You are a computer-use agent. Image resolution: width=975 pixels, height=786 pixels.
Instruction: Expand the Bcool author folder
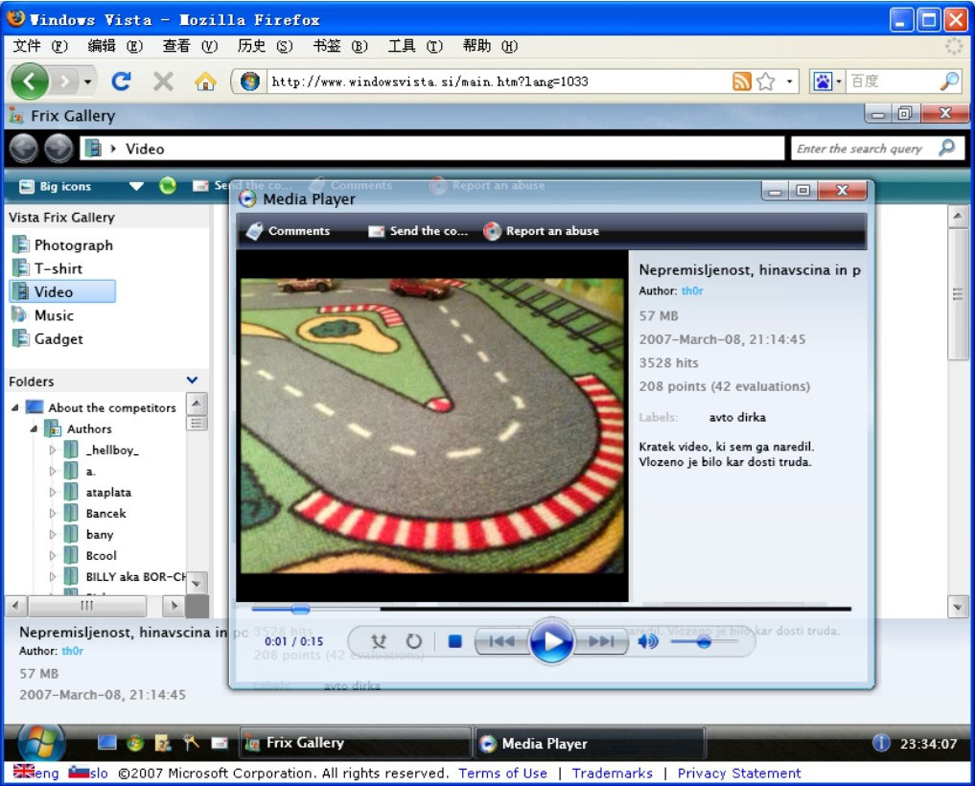point(52,555)
